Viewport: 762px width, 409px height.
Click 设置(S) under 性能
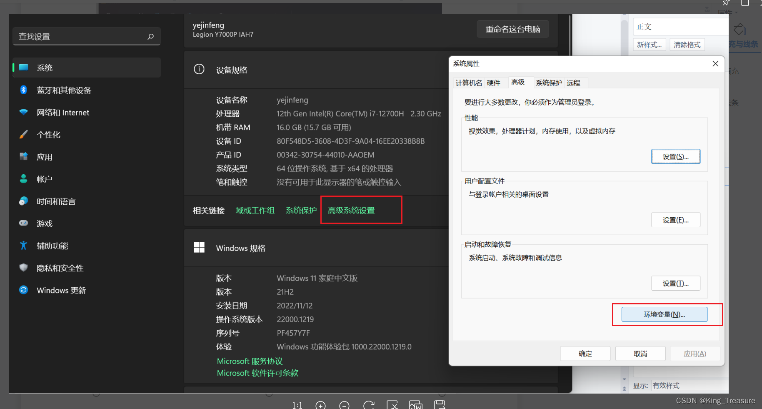[676, 157]
